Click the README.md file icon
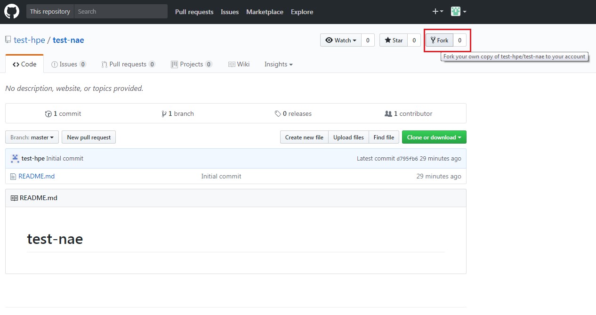 coord(13,177)
